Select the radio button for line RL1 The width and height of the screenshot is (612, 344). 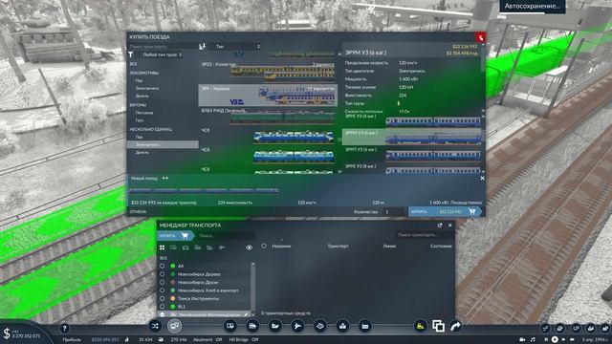coord(162,307)
